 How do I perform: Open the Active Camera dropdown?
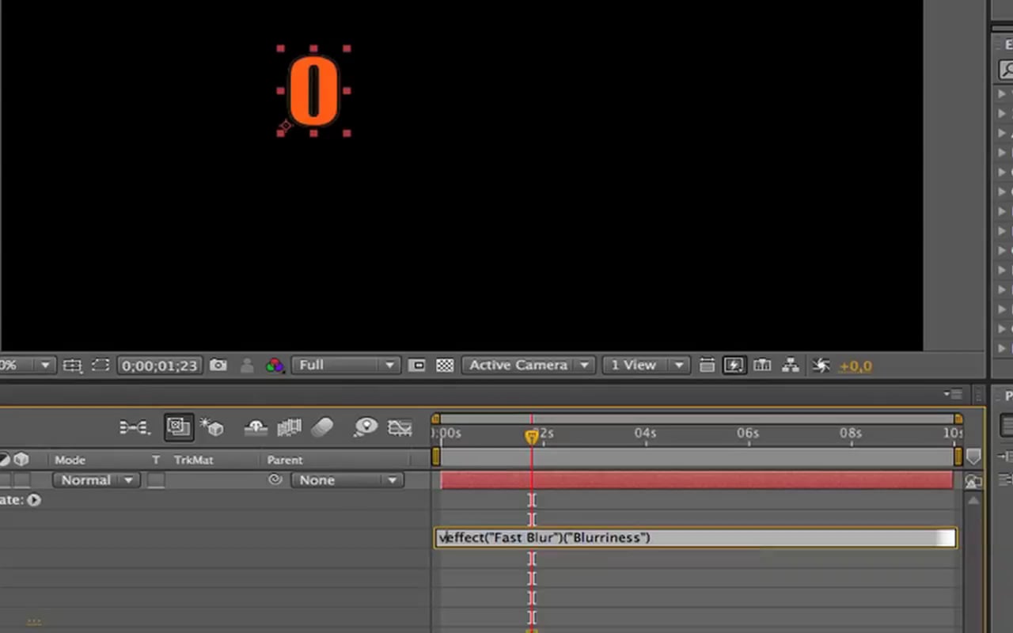coord(528,366)
